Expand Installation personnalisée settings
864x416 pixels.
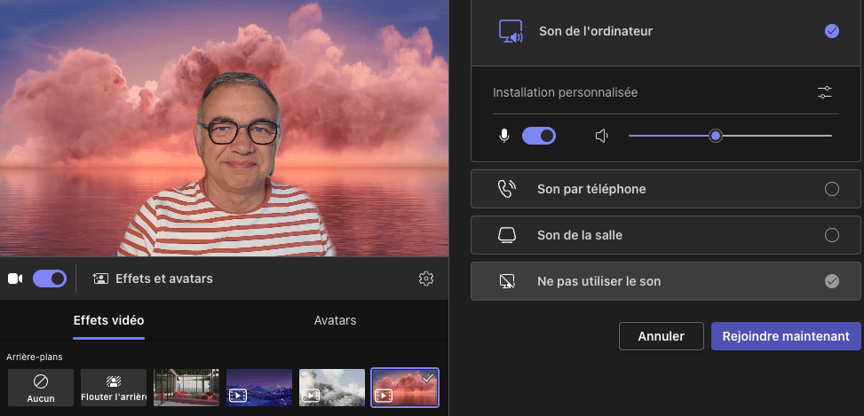(x=566, y=92)
